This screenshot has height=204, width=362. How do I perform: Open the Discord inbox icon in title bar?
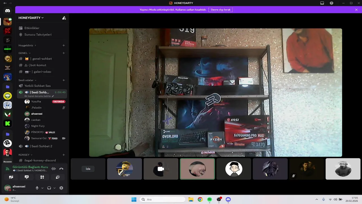(x=322, y=3)
